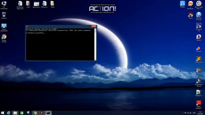Image resolution: width=205 pixels, height=115 pixels.
Task: Launch DAEMON Tools Lite shortcut
Action: point(199,16)
